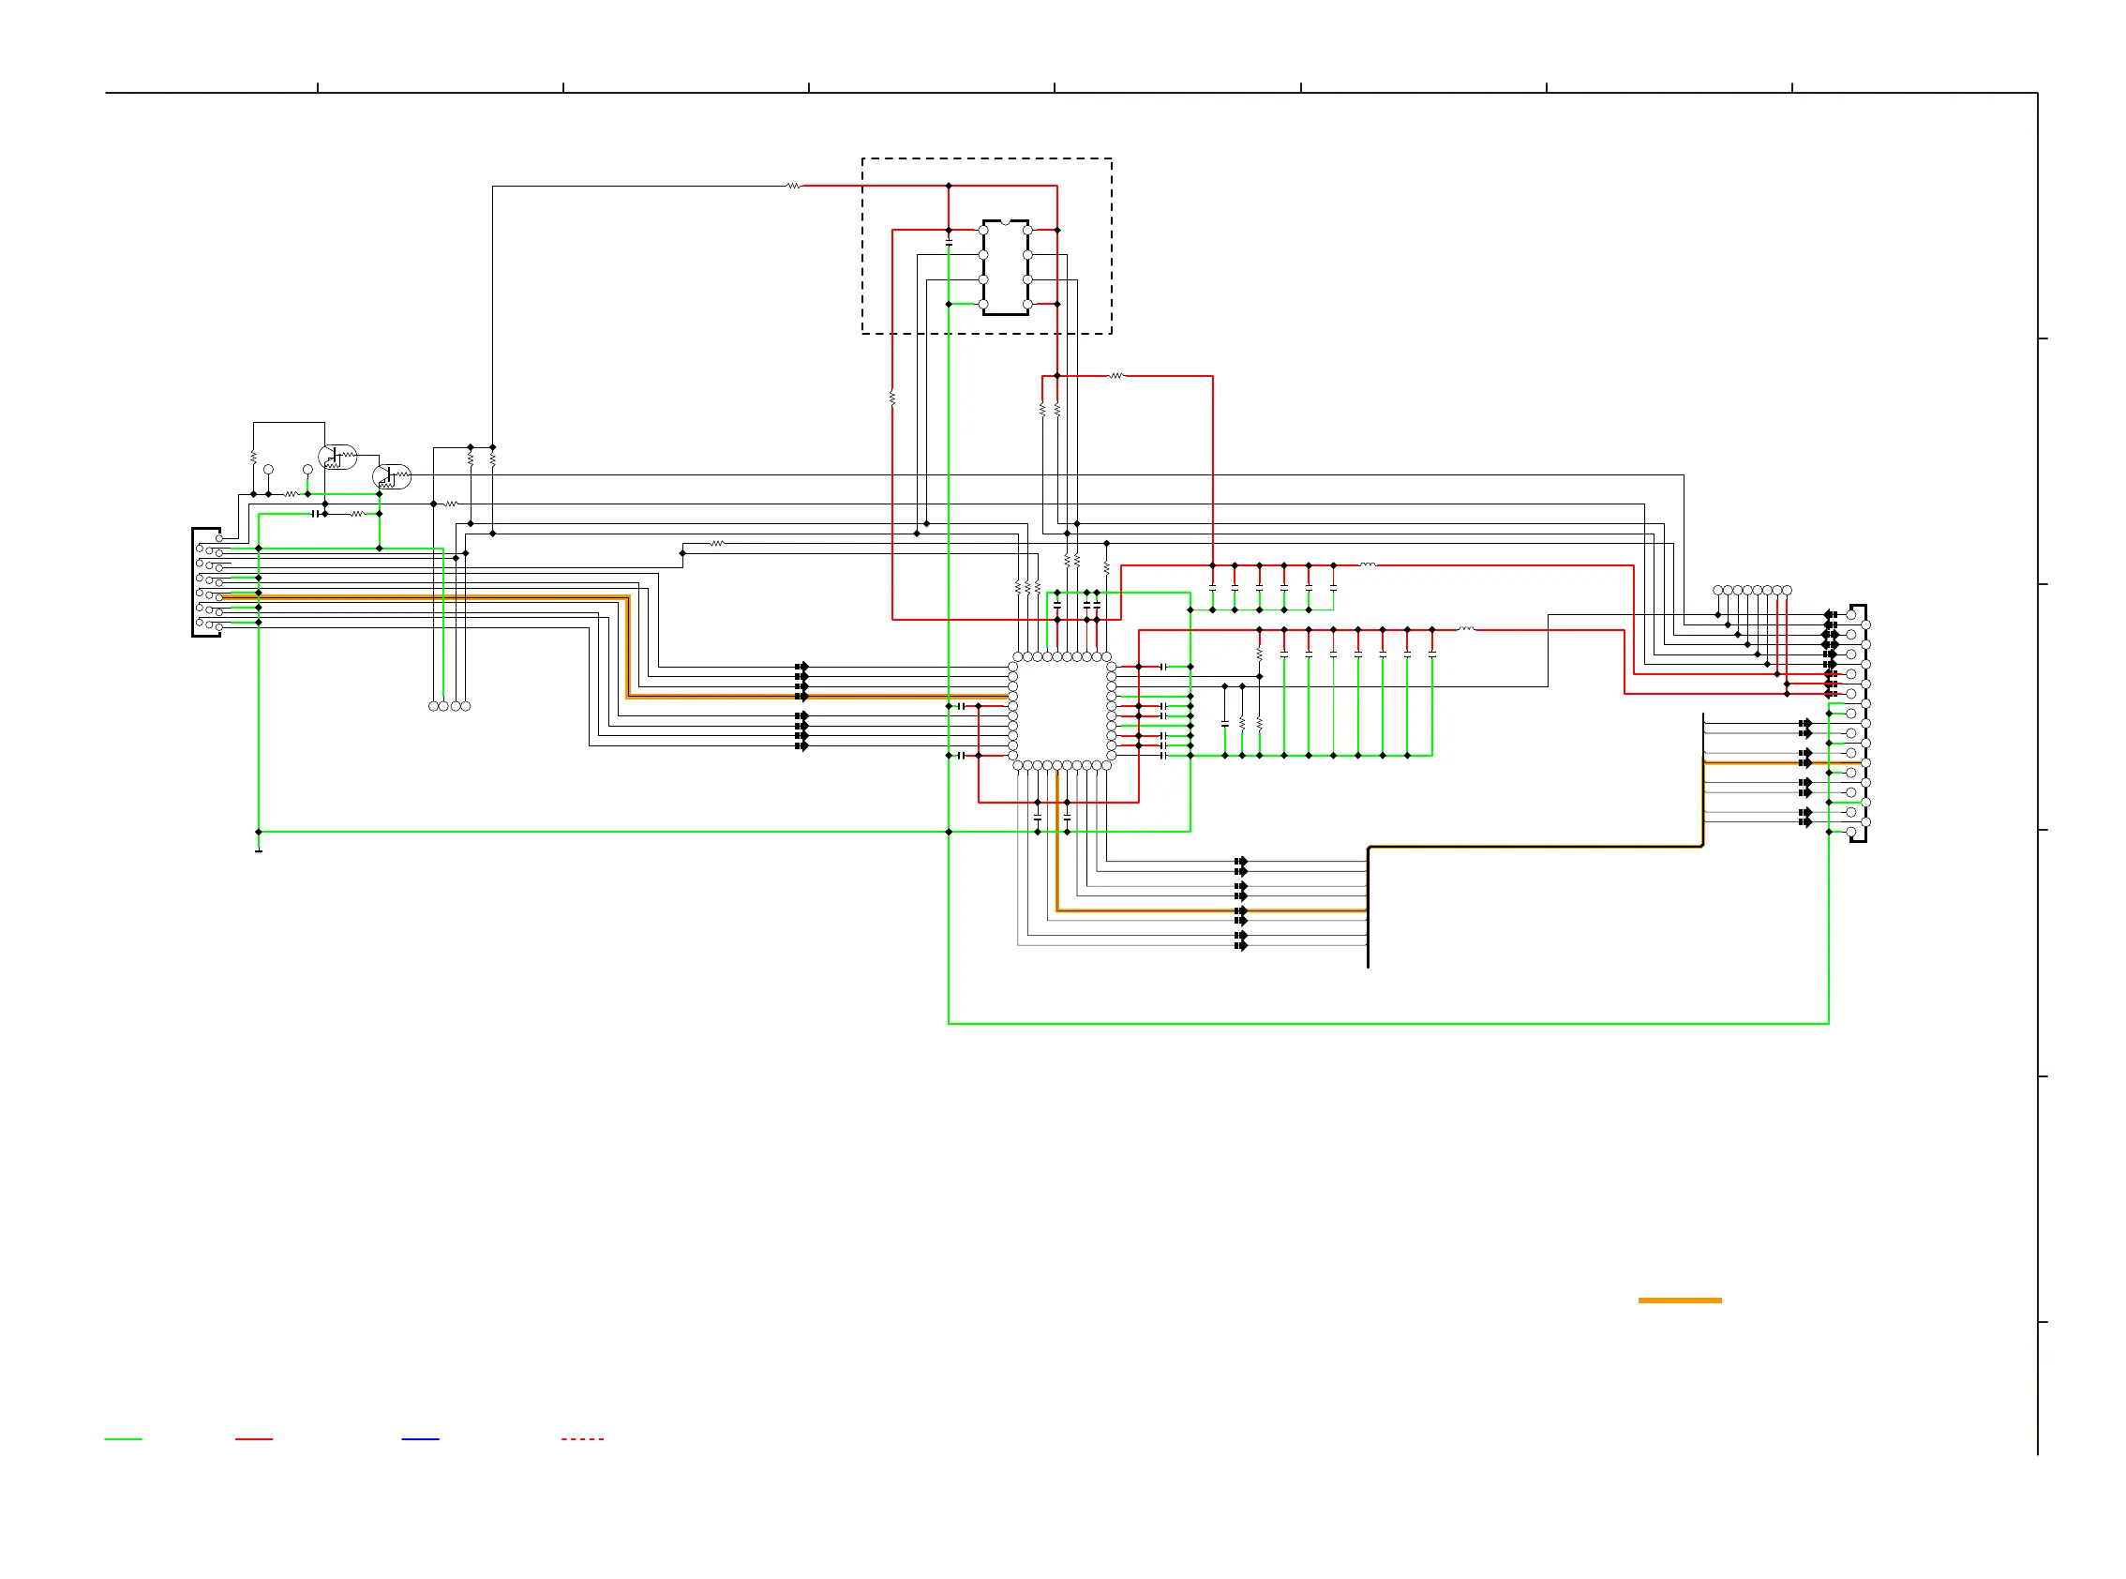Viewport: 2126px width, 1579px height.
Task: Click the row of test points above the right connector
Action: click(1751, 591)
